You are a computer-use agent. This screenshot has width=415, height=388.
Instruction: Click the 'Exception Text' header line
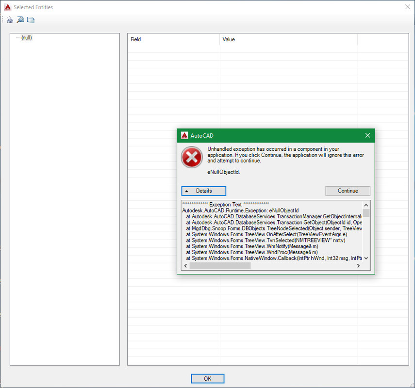pos(226,205)
